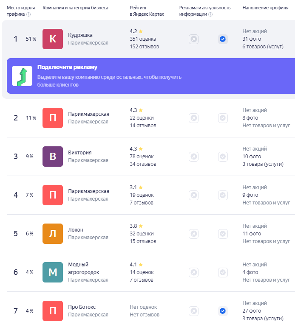Click the advertising icon in Кудряшка row
The width and height of the screenshot is (295, 330).
(193, 39)
